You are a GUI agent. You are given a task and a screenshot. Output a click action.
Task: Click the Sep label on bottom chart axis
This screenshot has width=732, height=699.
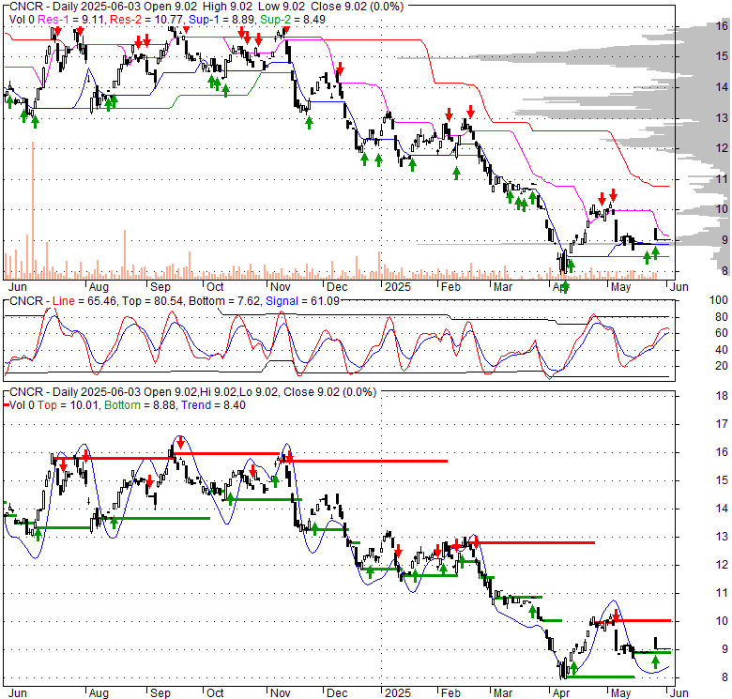point(160,693)
